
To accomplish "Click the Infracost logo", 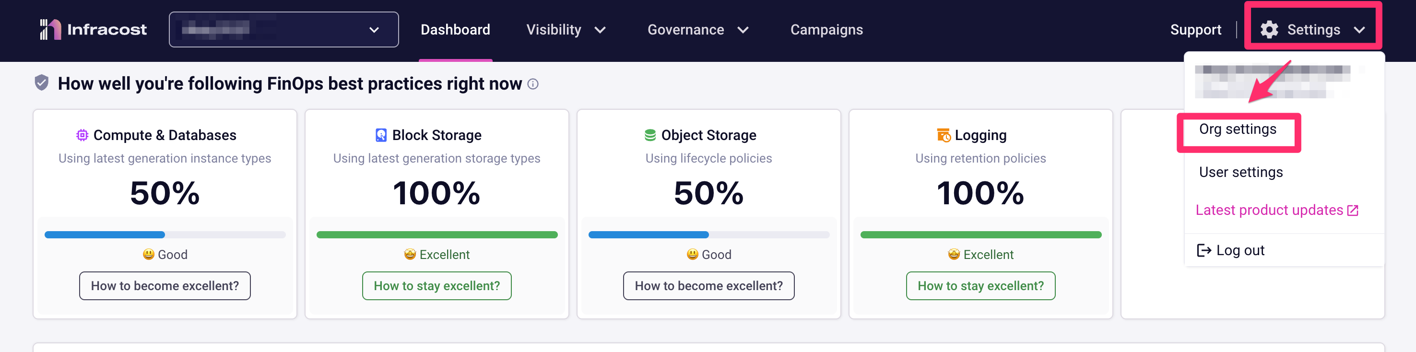I will click(x=93, y=30).
